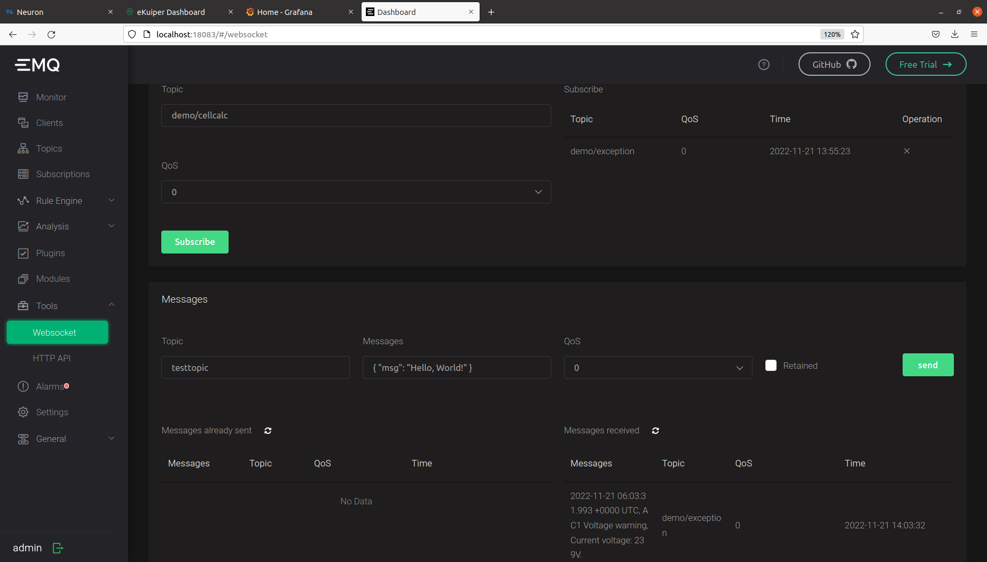Click the admin username label
987x562 pixels.
27,548
